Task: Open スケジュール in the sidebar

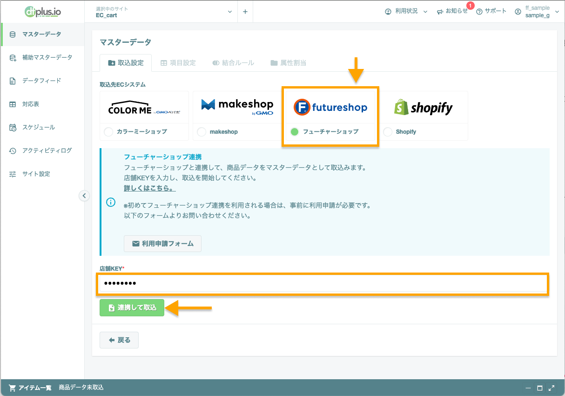Action: tap(42, 127)
